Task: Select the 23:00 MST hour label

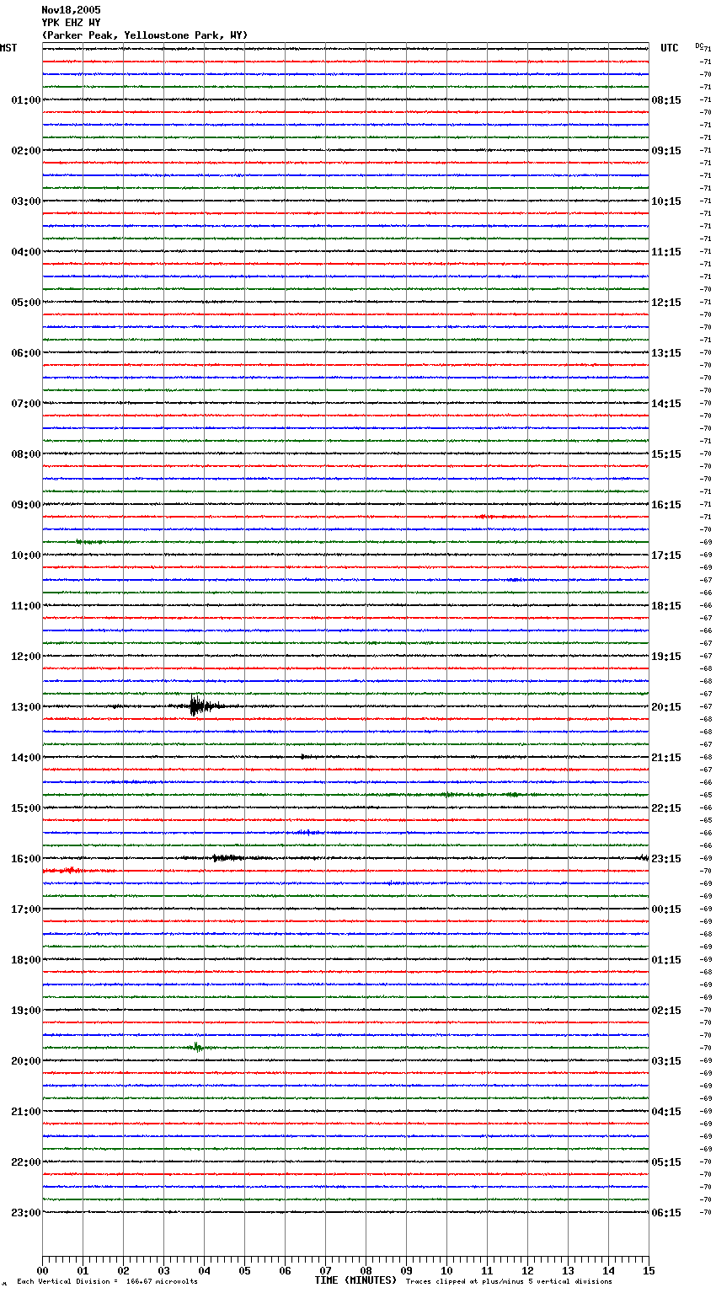Action: 26,1213
